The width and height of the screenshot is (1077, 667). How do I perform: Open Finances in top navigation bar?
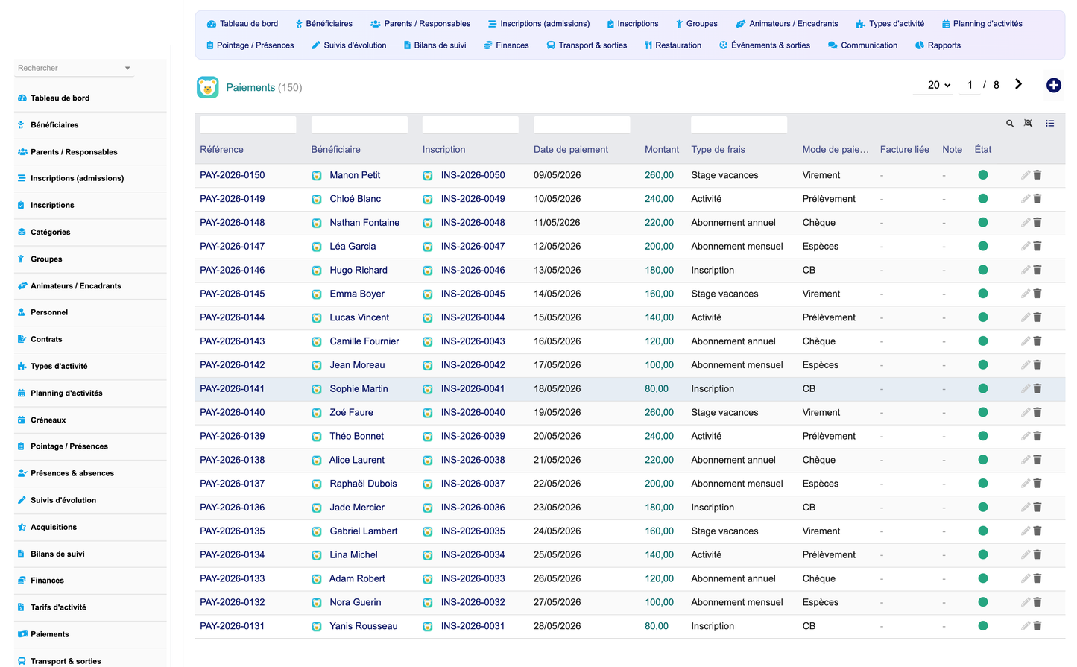point(506,45)
